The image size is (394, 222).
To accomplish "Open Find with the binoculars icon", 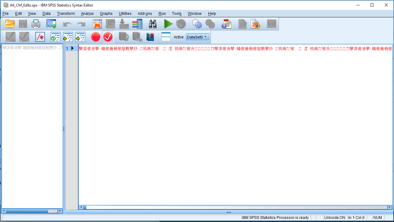I will [153, 24].
